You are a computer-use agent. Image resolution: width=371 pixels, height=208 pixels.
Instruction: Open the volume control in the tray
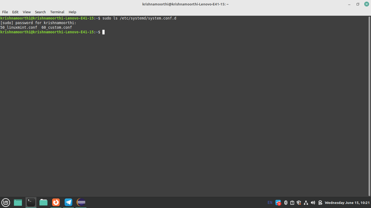point(313,203)
